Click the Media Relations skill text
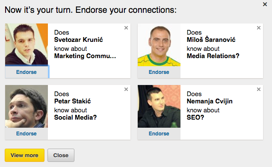The height and width of the screenshot is (167, 272). pos(213,56)
